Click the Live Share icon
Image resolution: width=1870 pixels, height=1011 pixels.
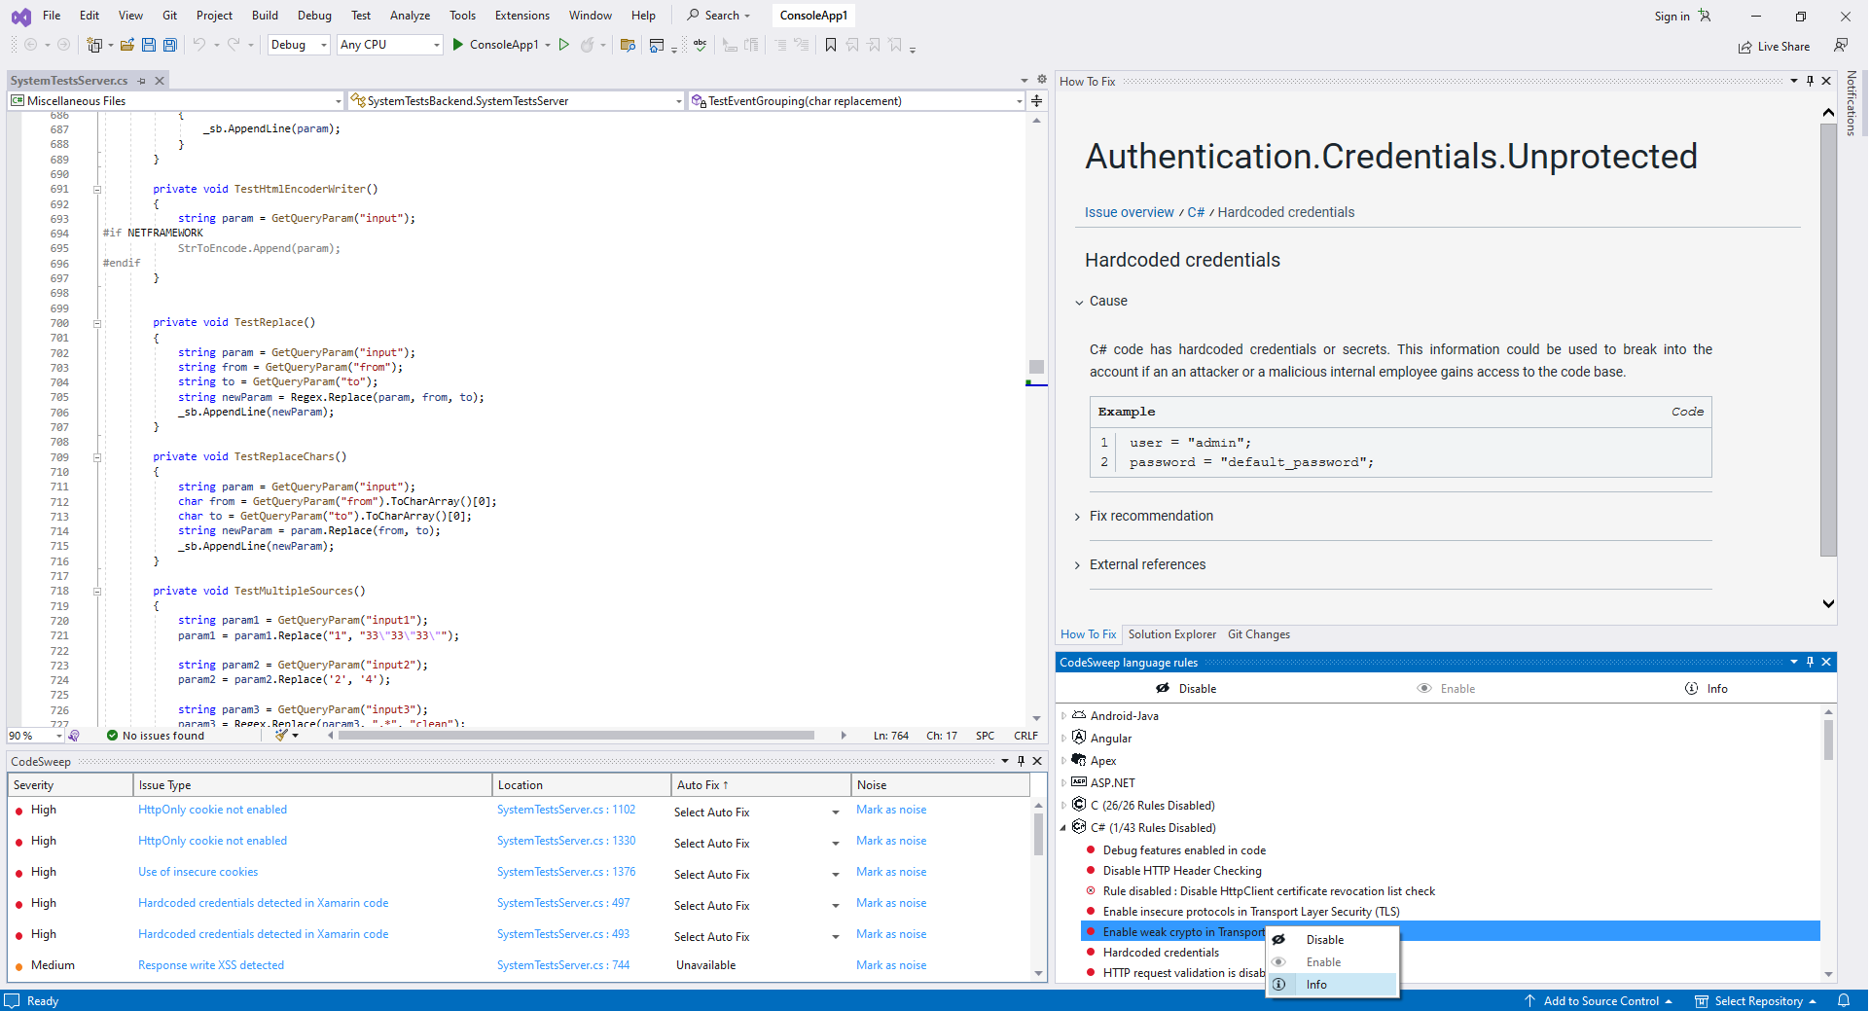point(1744,47)
